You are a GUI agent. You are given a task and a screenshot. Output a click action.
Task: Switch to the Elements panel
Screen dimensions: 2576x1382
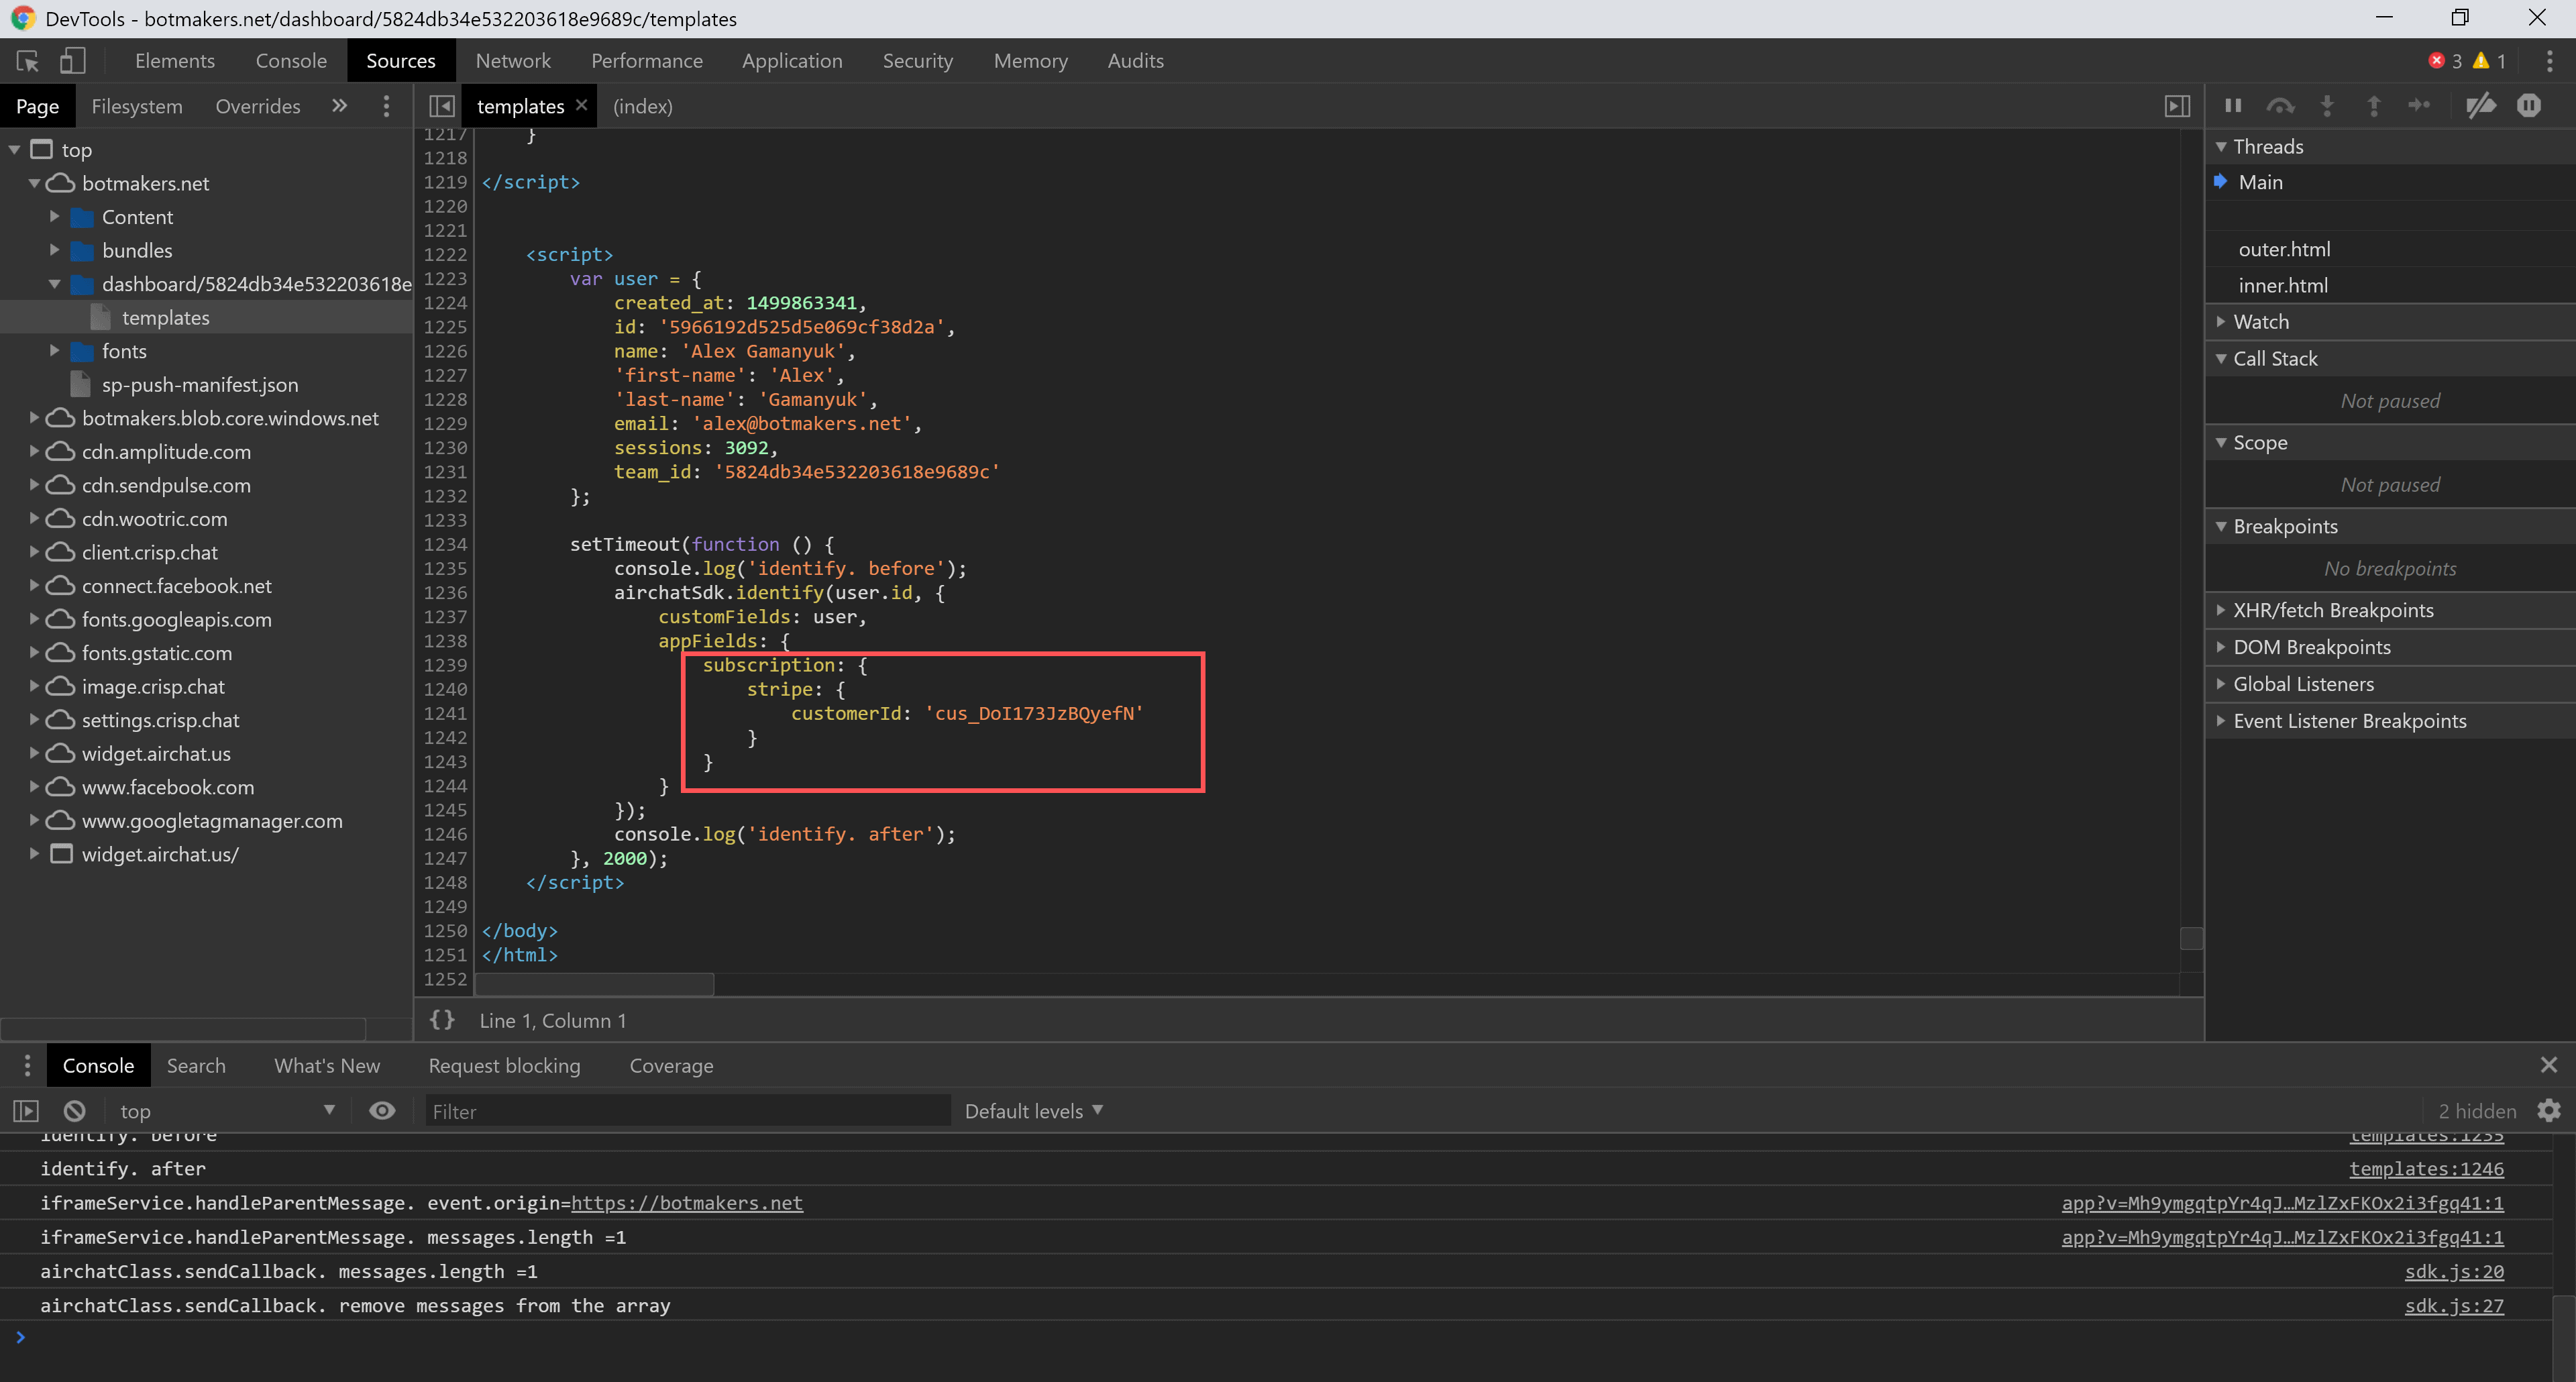175,61
